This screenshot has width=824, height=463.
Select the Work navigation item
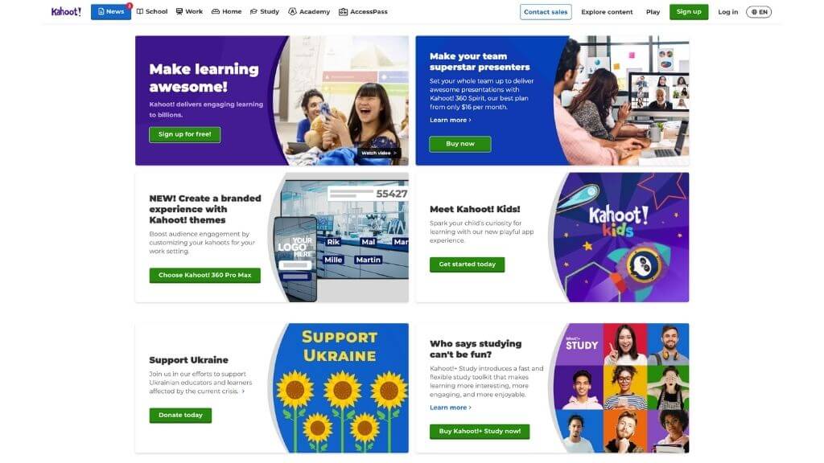pyautogui.click(x=189, y=11)
